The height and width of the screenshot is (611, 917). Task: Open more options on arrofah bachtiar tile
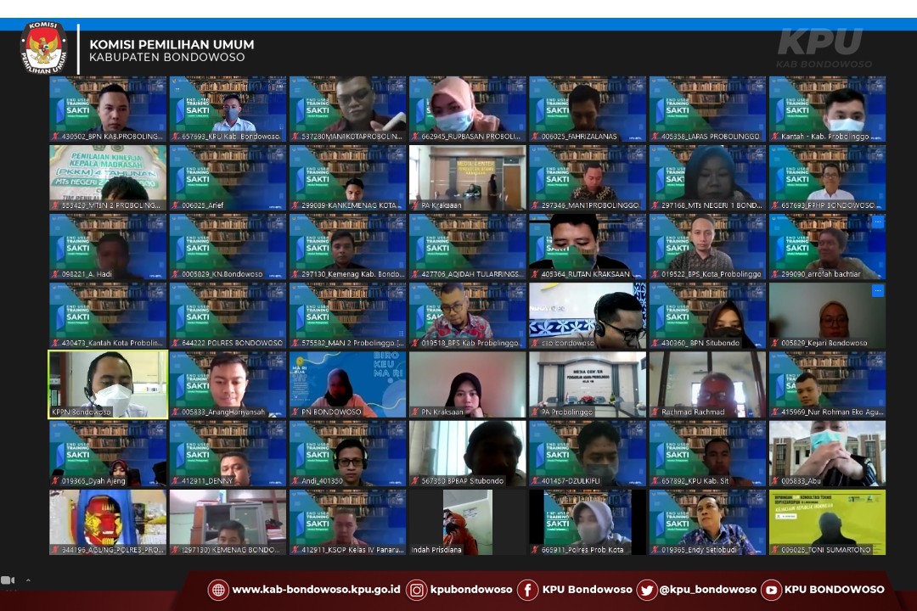click(x=877, y=222)
